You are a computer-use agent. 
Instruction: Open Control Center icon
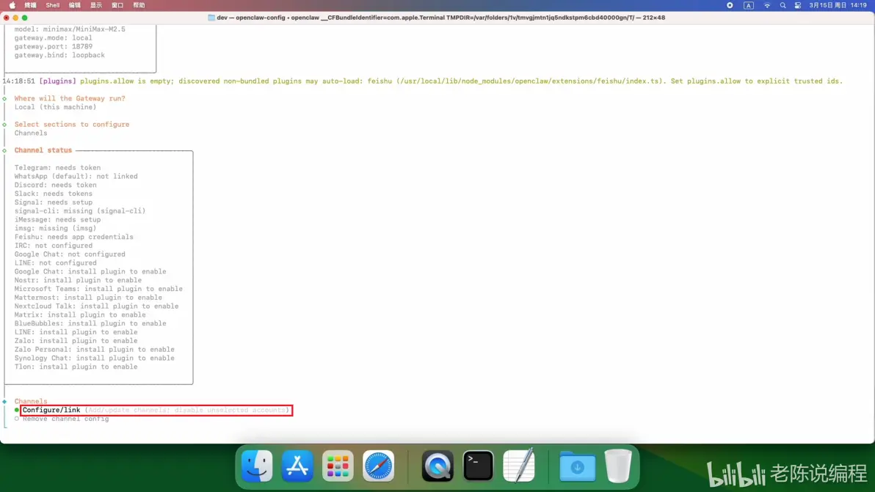[x=798, y=5]
